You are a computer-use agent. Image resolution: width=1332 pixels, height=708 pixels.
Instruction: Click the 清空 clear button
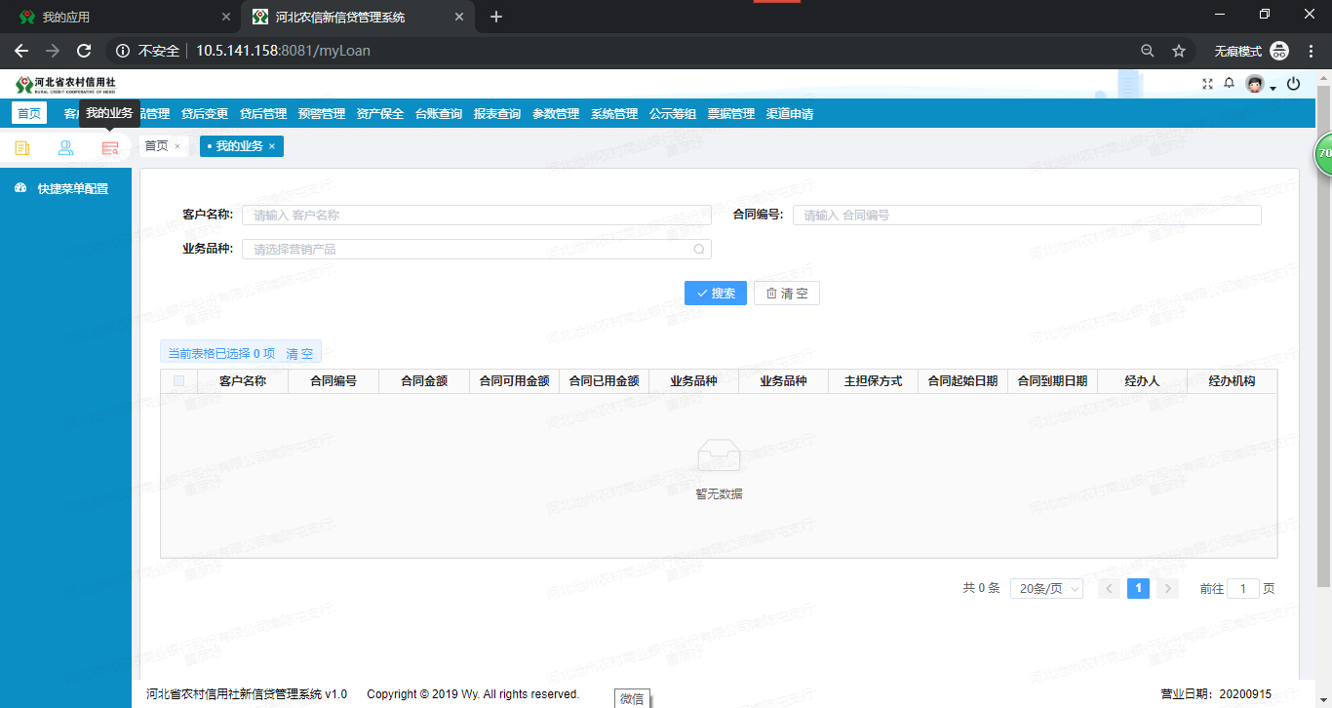(x=786, y=293)
